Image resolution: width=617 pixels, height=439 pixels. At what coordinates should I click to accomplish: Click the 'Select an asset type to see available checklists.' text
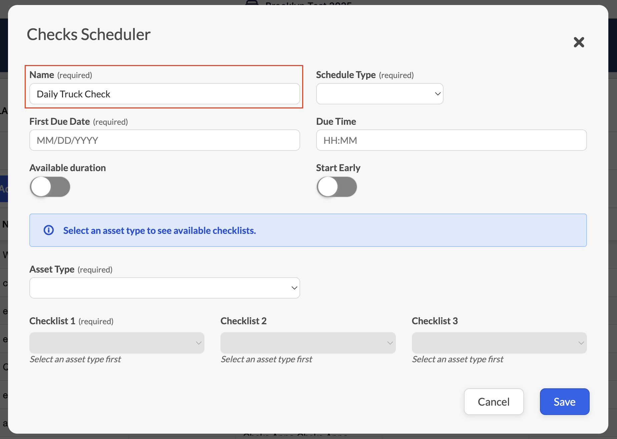(159, 231)
